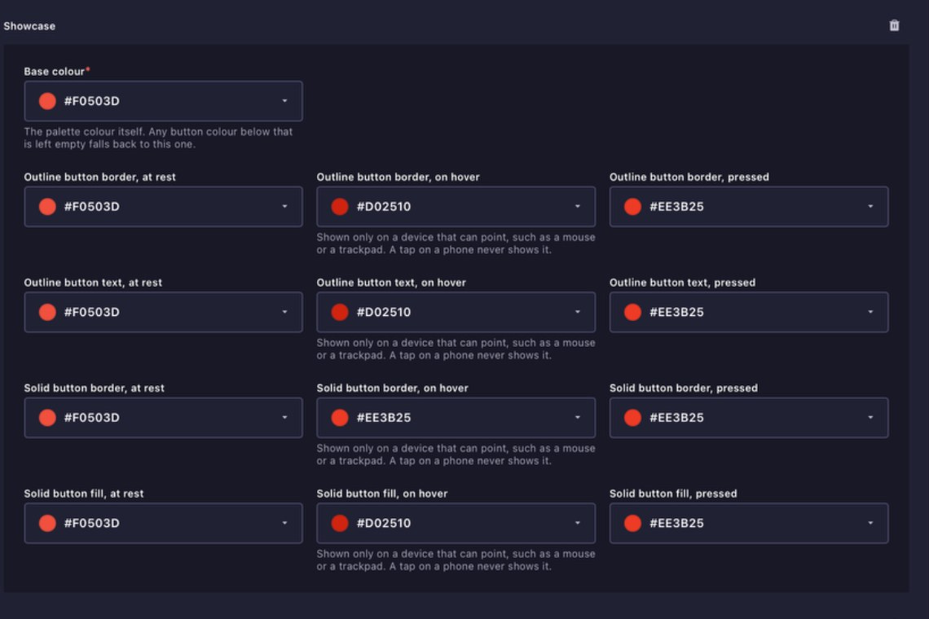This screenshot has height=619, width=929.
Task: Click the Showcase section title
Action: (29, 26)
